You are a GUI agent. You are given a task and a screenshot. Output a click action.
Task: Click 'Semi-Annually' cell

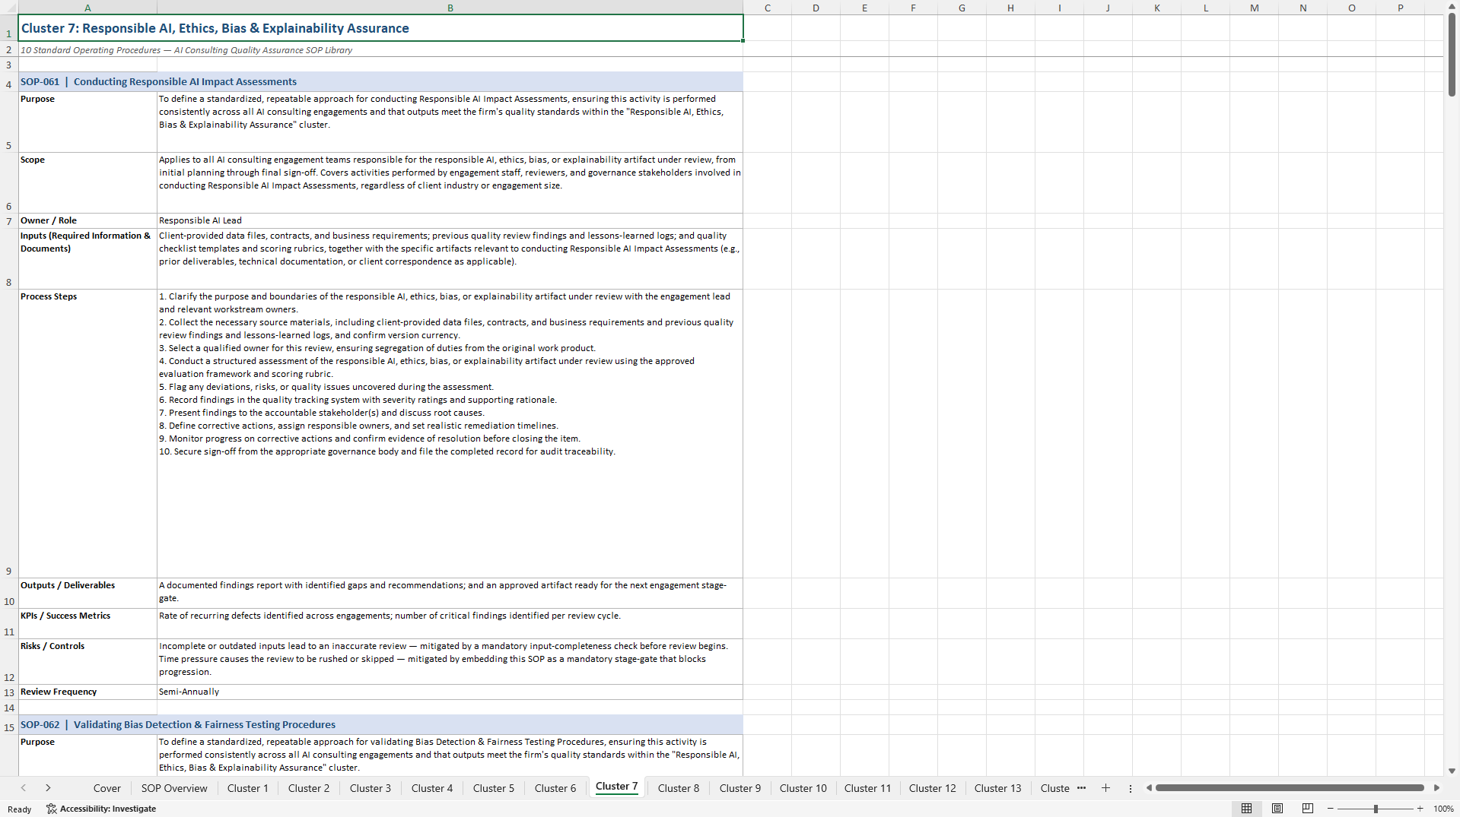click(x=450, y=692)
